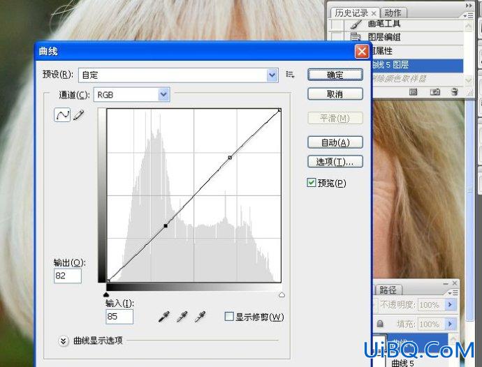
Task: Open the preset options menu icon
Action: tap(290, 75)
